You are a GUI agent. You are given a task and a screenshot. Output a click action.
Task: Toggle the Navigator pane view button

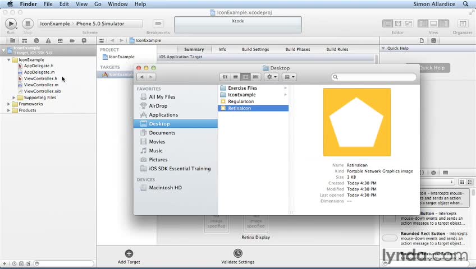pyautogui.click(x=423, y=24)
